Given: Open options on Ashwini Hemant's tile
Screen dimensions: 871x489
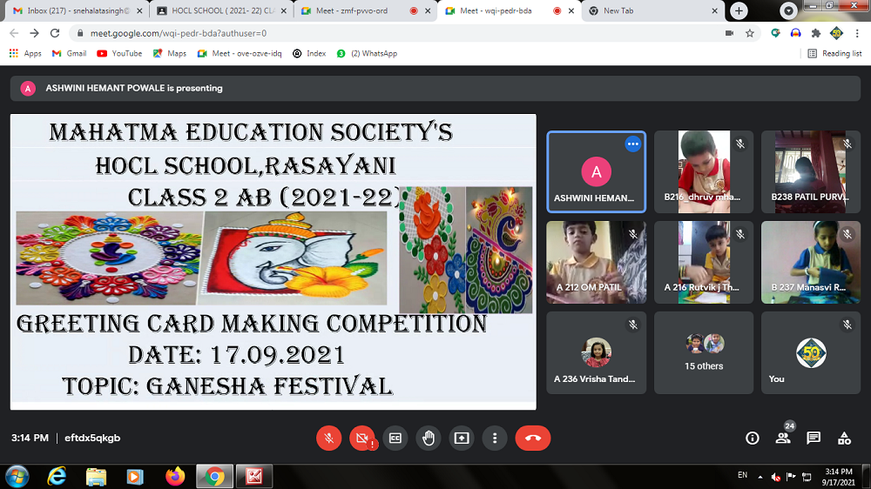Looking at the screenshot, I should pos(633,144).
